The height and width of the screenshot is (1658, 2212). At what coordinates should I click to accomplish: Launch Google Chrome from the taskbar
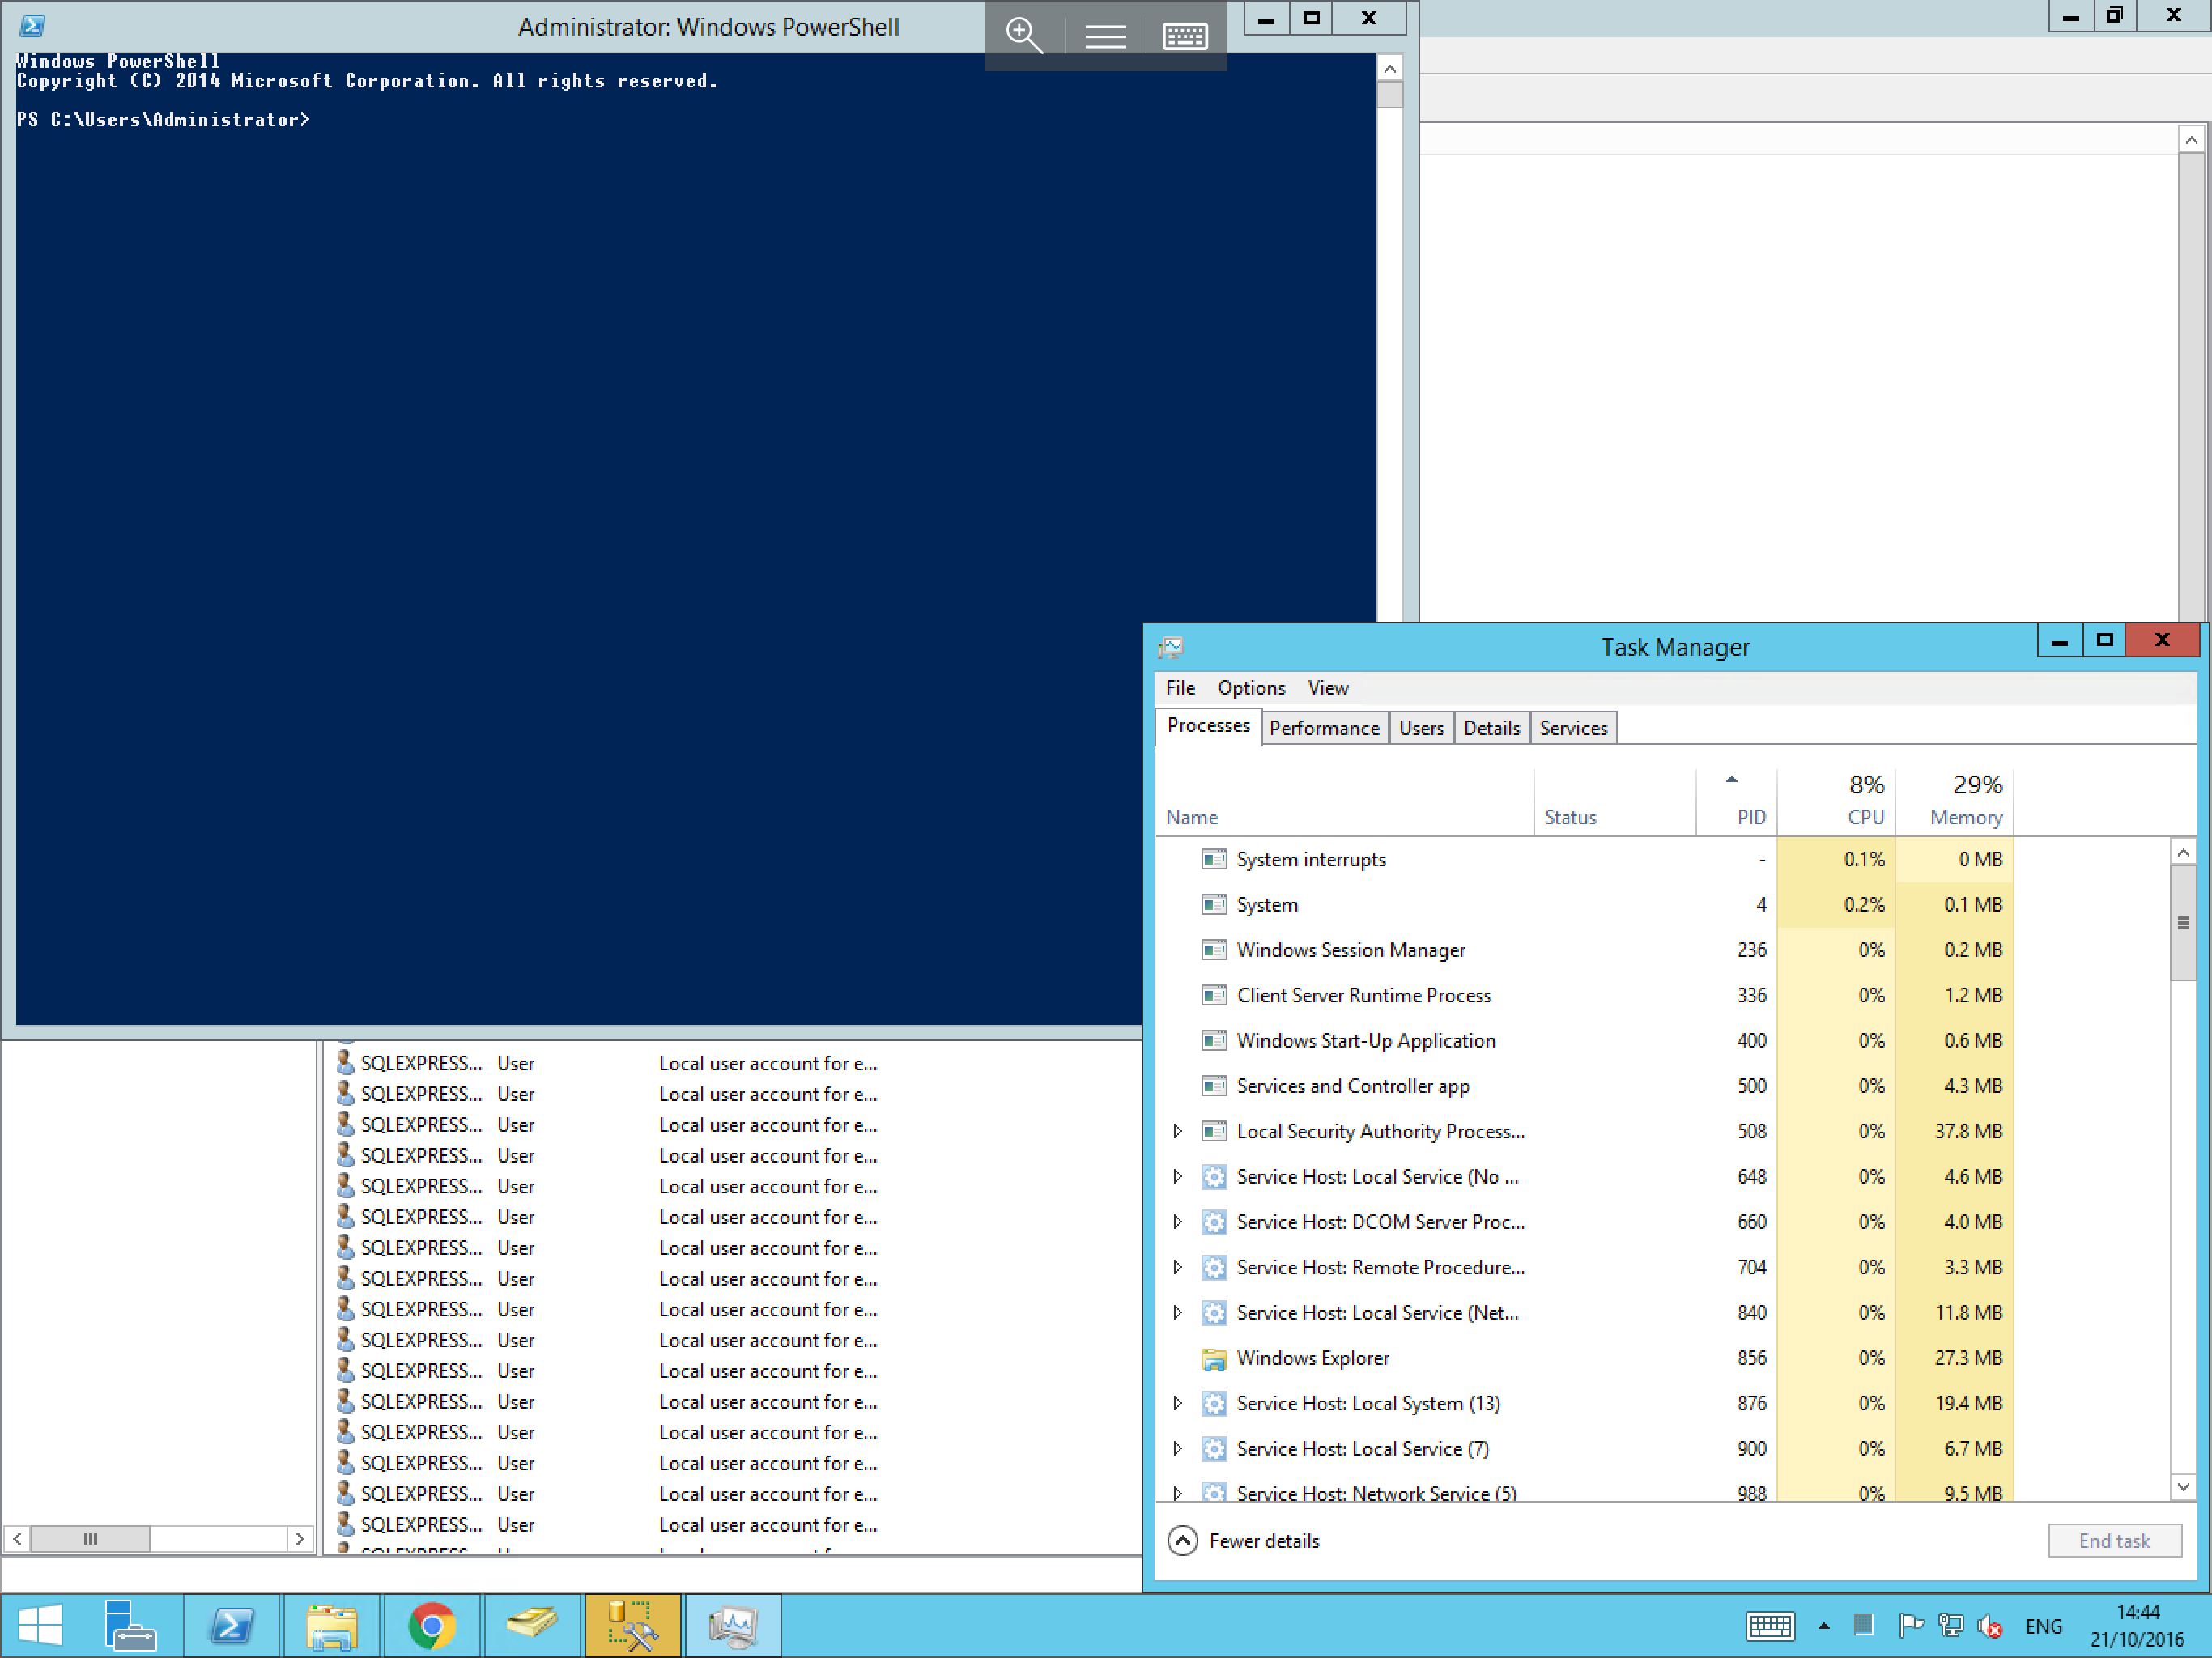pyautogui.click(x=432, y=1625)
